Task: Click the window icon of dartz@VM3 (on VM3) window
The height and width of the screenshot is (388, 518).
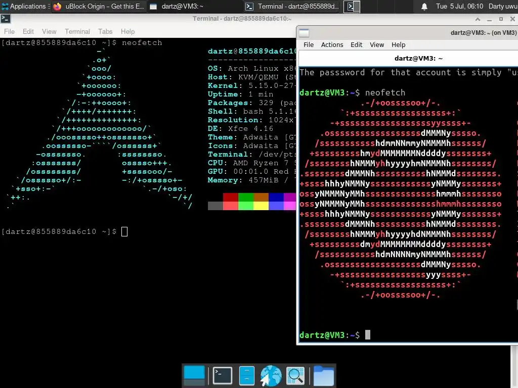Action: point(304,33)
